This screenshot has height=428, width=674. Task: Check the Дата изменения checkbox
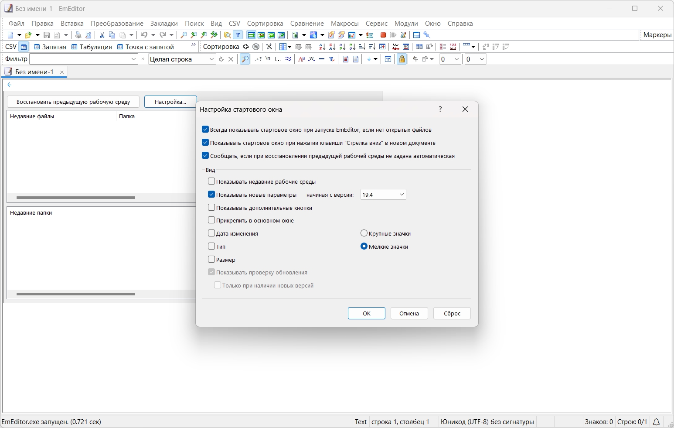[x=211, y=233]
